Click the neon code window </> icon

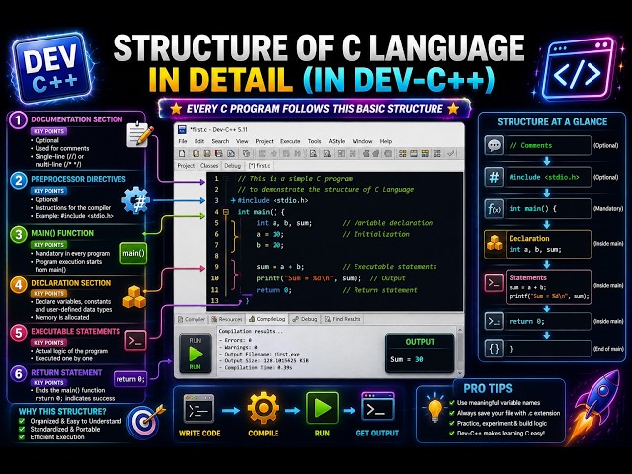[x=578, y=68]
